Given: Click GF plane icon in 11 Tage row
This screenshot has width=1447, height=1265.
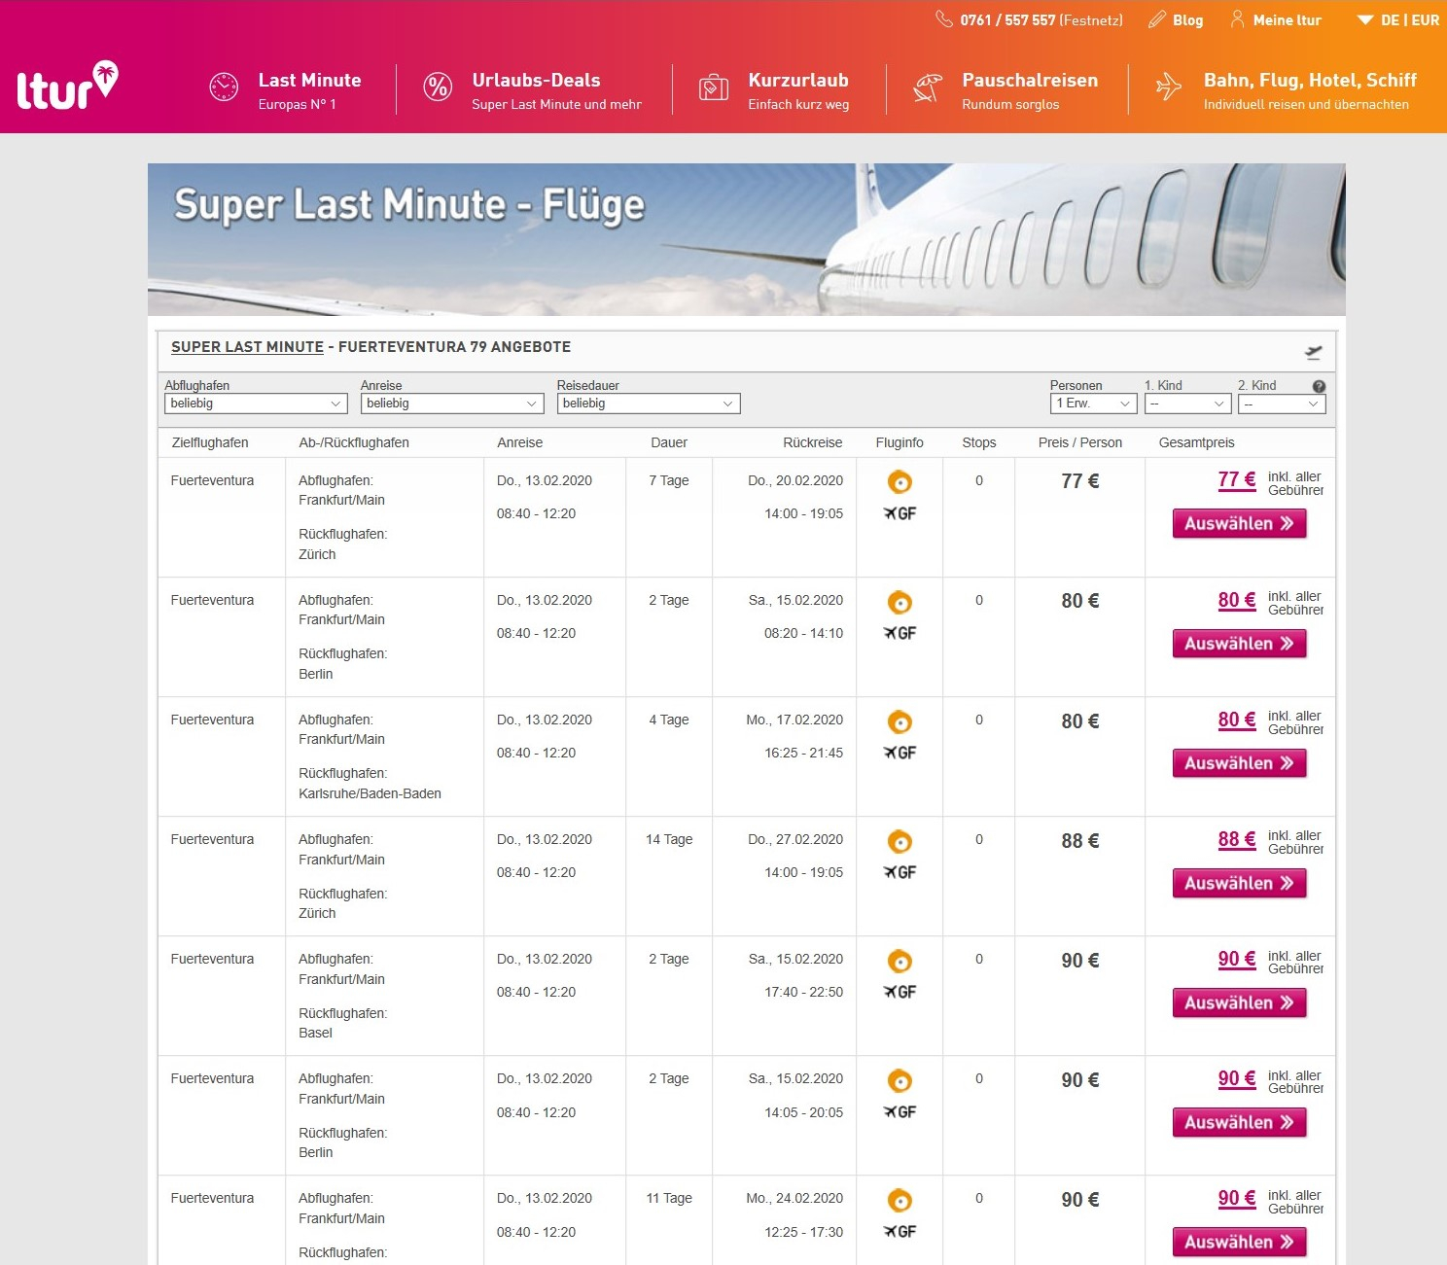Looking at the screenshot, I should (x=900, y=1231).
